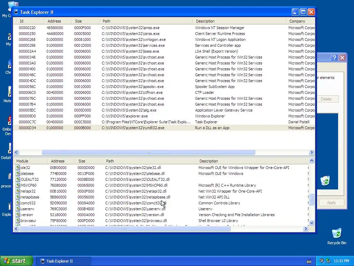
Task: Click the second system tray icon
Action: click(328, 261)
